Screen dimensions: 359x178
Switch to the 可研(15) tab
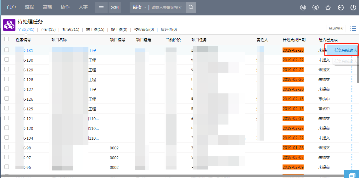click(48, 29)
